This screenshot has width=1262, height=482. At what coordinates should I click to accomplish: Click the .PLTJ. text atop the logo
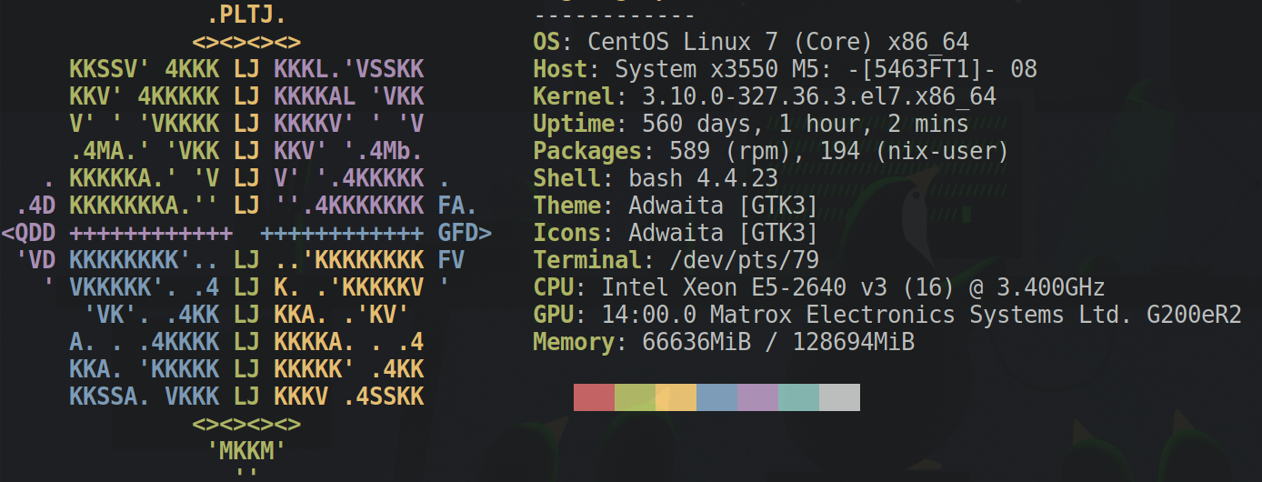(x=246, y=15)
